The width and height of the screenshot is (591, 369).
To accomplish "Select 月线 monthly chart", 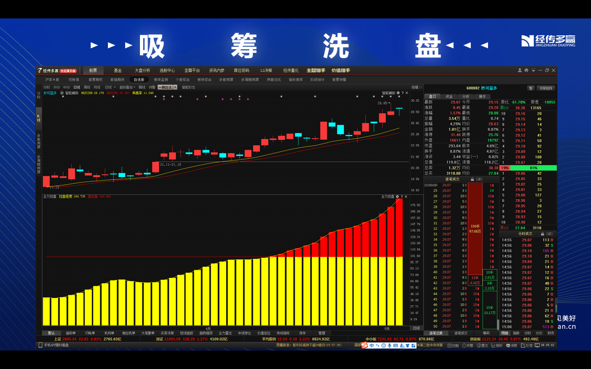I will [x=97, y=87].
